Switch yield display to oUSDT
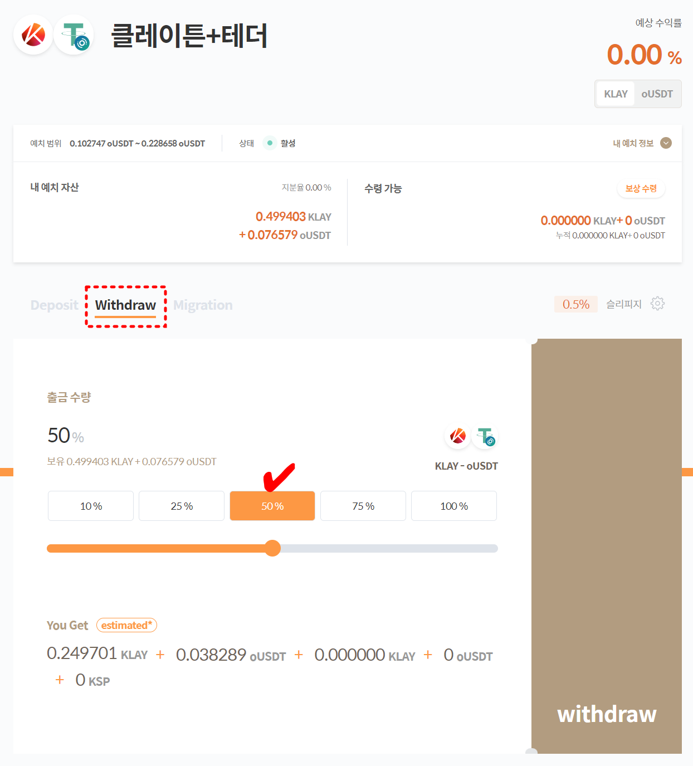 (x=657, y=94)
